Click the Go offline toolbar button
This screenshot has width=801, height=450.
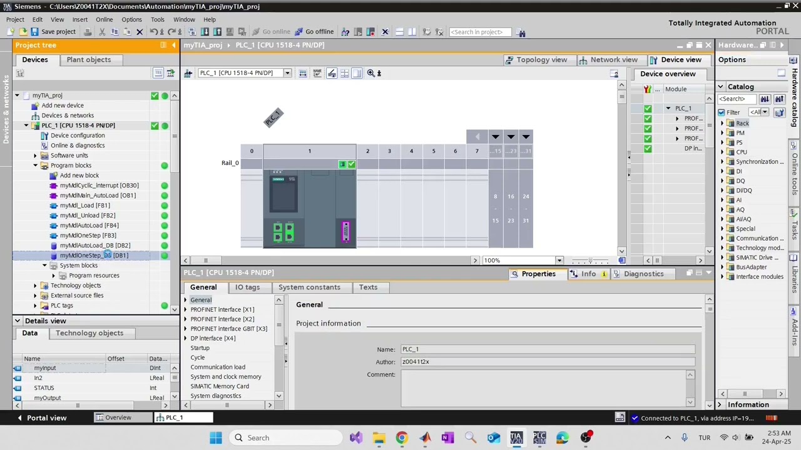[315, 32]
